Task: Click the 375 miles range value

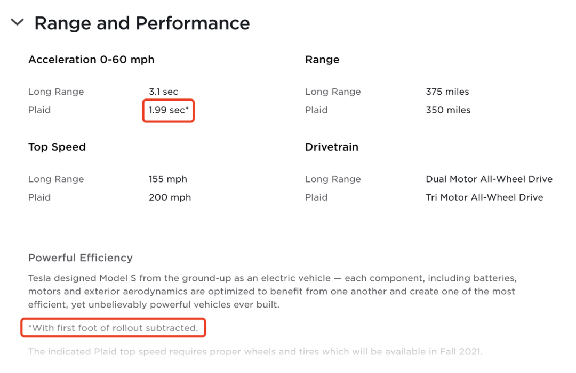Action: [447, 92]
